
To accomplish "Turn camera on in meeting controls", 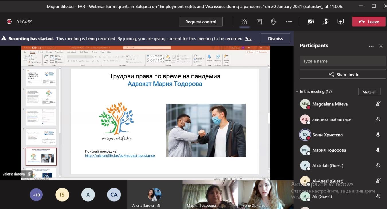I will 311,22.
